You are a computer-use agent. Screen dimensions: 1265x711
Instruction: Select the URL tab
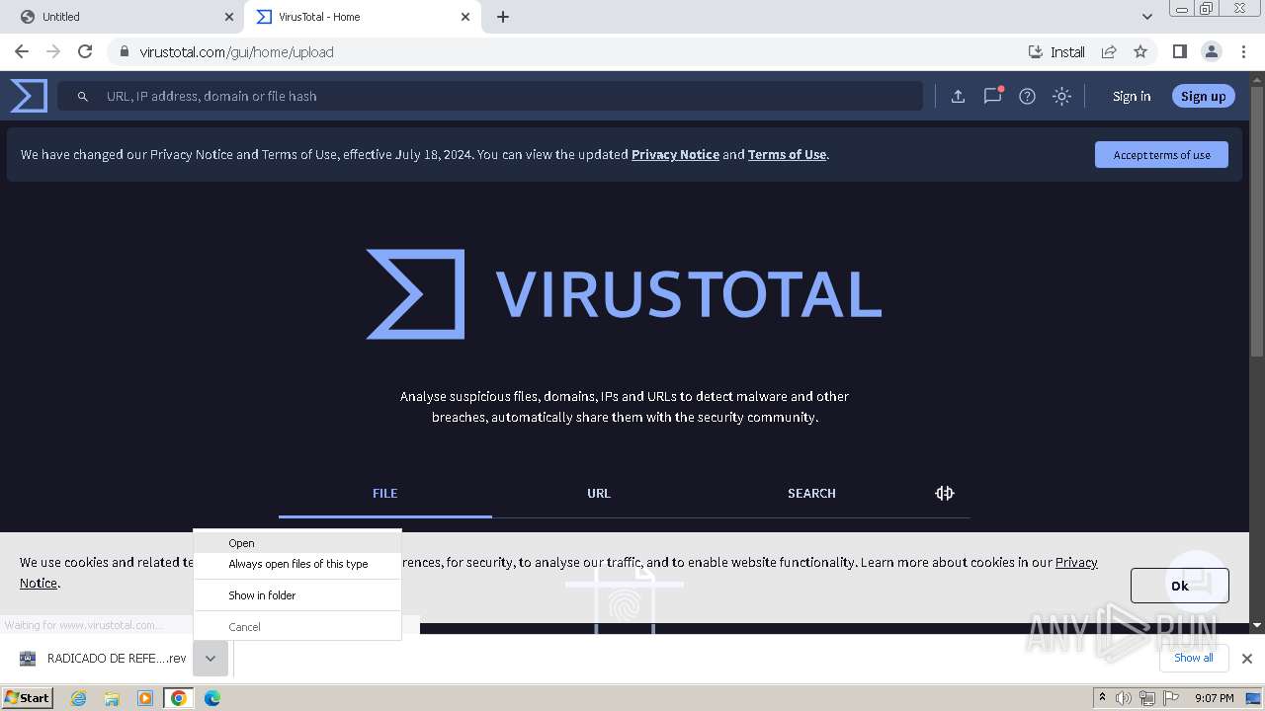point(598,493)
